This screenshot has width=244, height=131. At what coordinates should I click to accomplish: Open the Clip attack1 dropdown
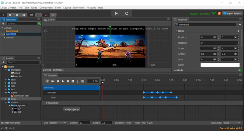point(58,123)
